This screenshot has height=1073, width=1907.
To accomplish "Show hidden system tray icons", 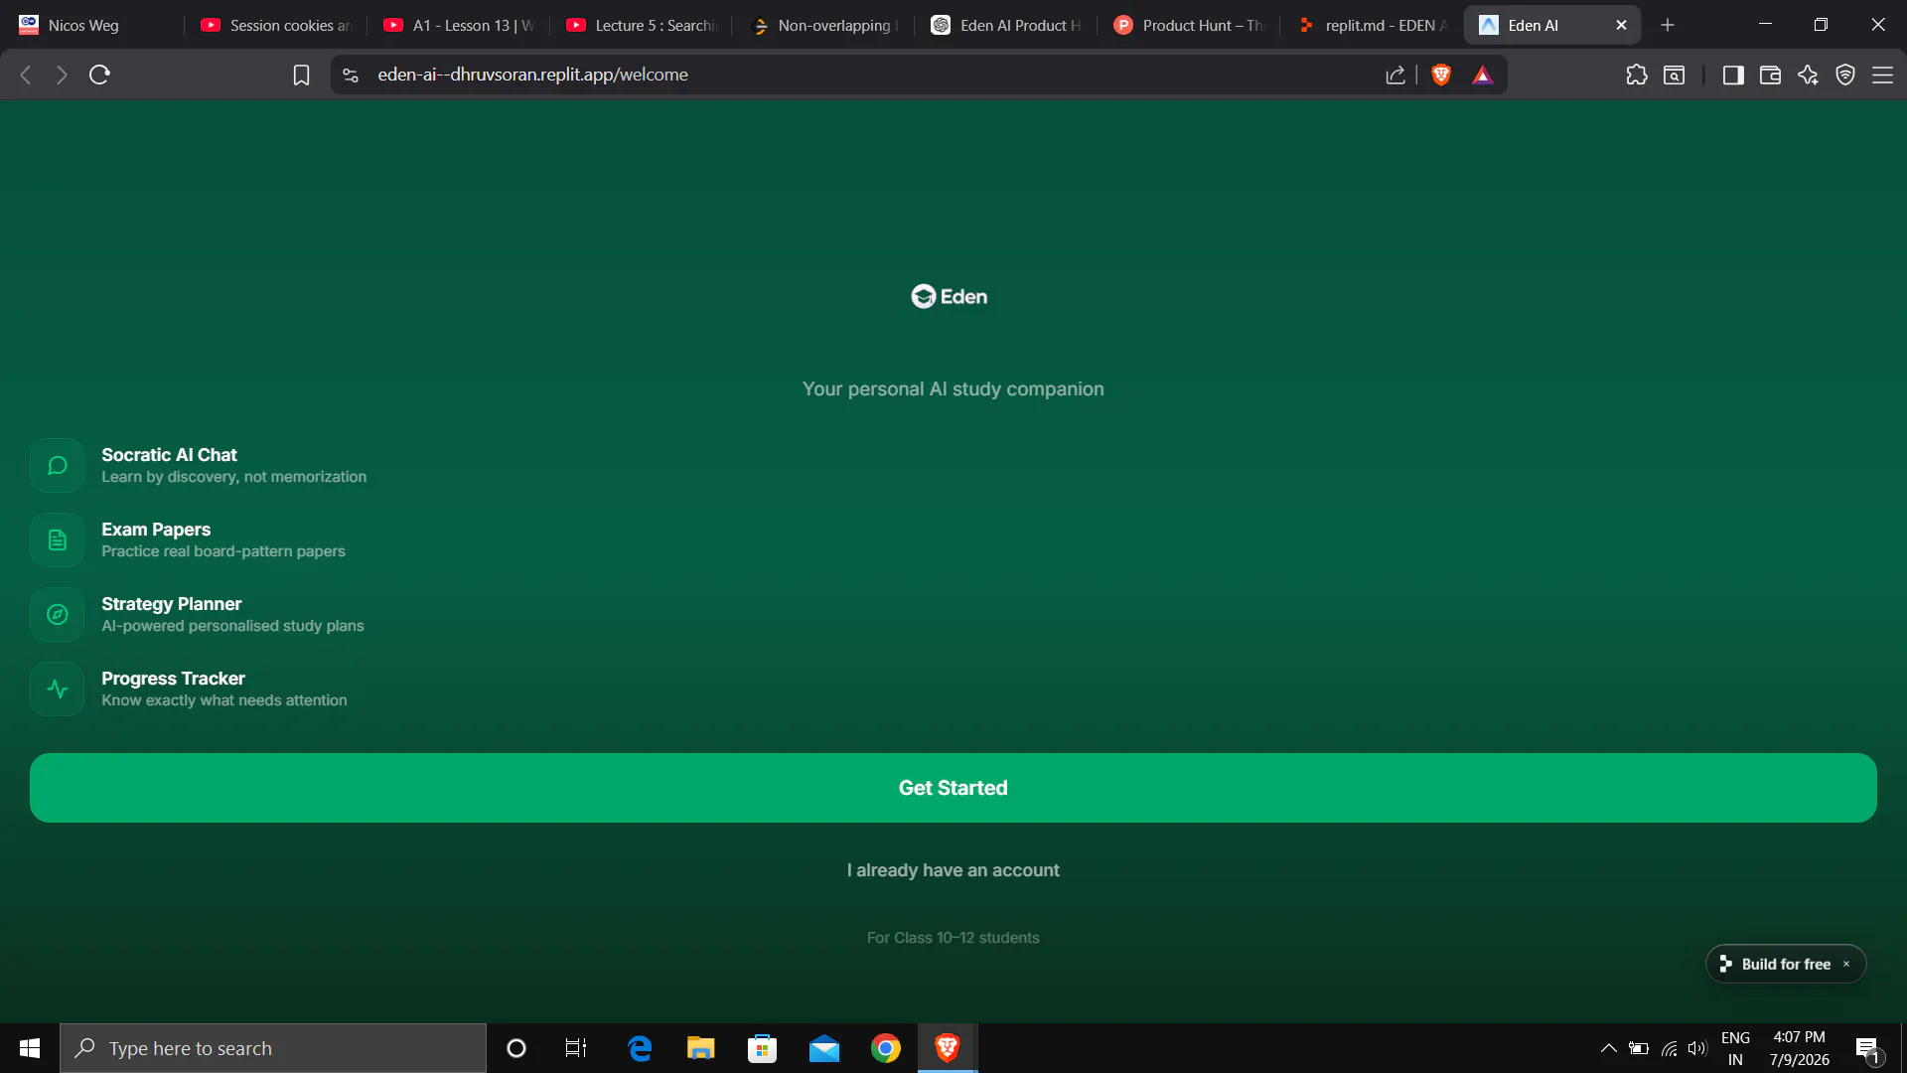I will 1609,1048.
